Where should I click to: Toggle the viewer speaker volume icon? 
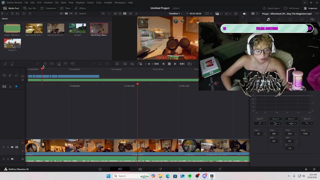[244, 13]
